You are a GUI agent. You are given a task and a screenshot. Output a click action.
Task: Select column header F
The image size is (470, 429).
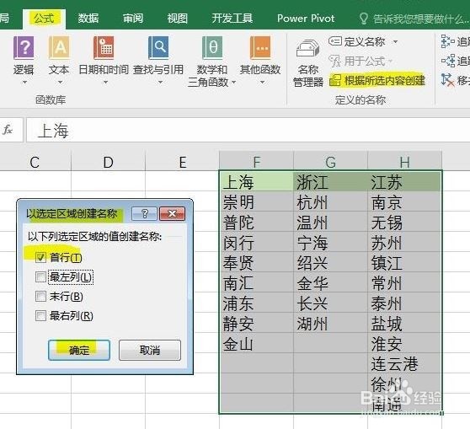256,162
